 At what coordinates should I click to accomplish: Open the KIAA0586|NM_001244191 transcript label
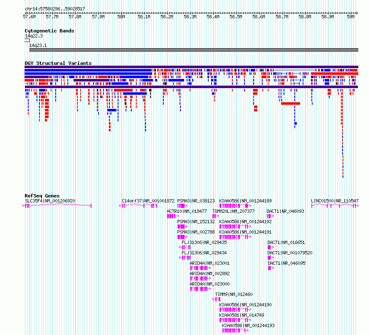(x=245, y=232)
